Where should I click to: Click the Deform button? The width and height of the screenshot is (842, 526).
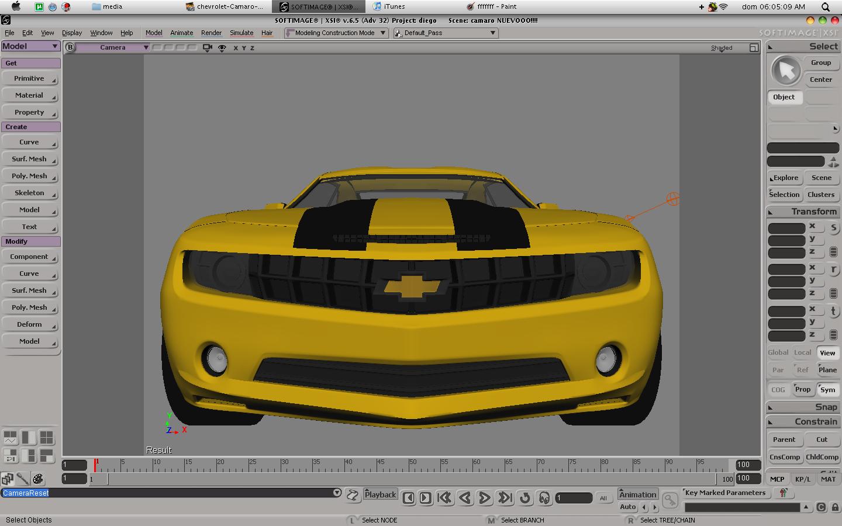pyautogui.click(x=29, y=324)
